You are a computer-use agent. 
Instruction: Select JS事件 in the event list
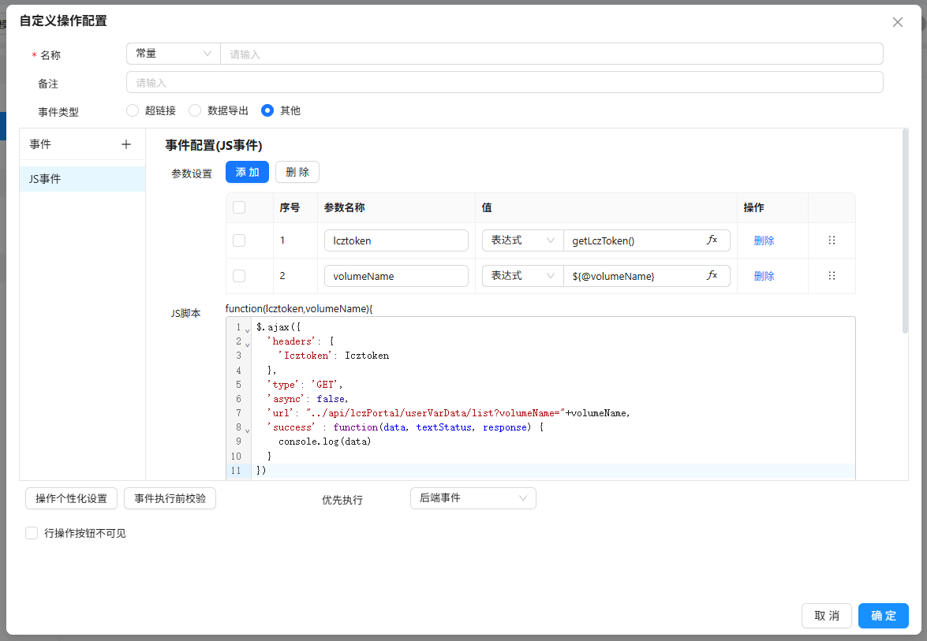82,178
